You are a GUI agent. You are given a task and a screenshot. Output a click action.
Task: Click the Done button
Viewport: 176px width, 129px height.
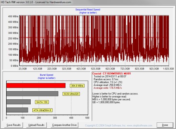(165, 125)
